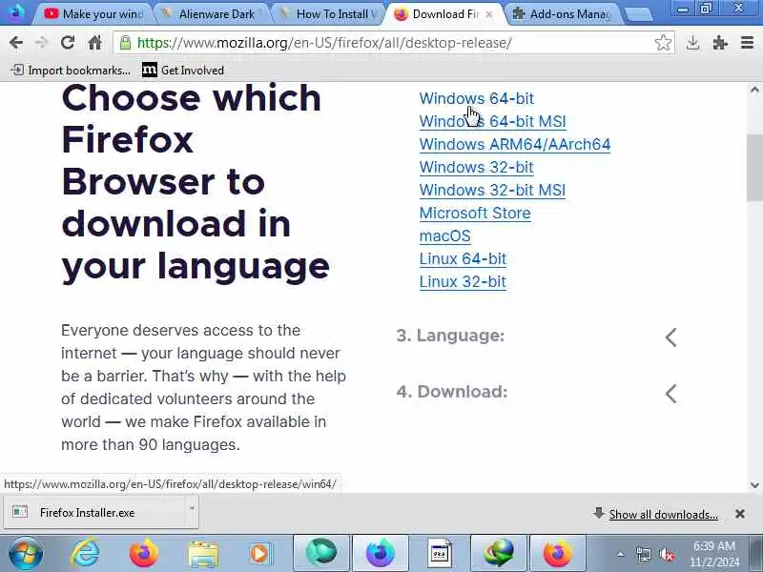
Task: Choose the macOS link
Action: (444, 235)
